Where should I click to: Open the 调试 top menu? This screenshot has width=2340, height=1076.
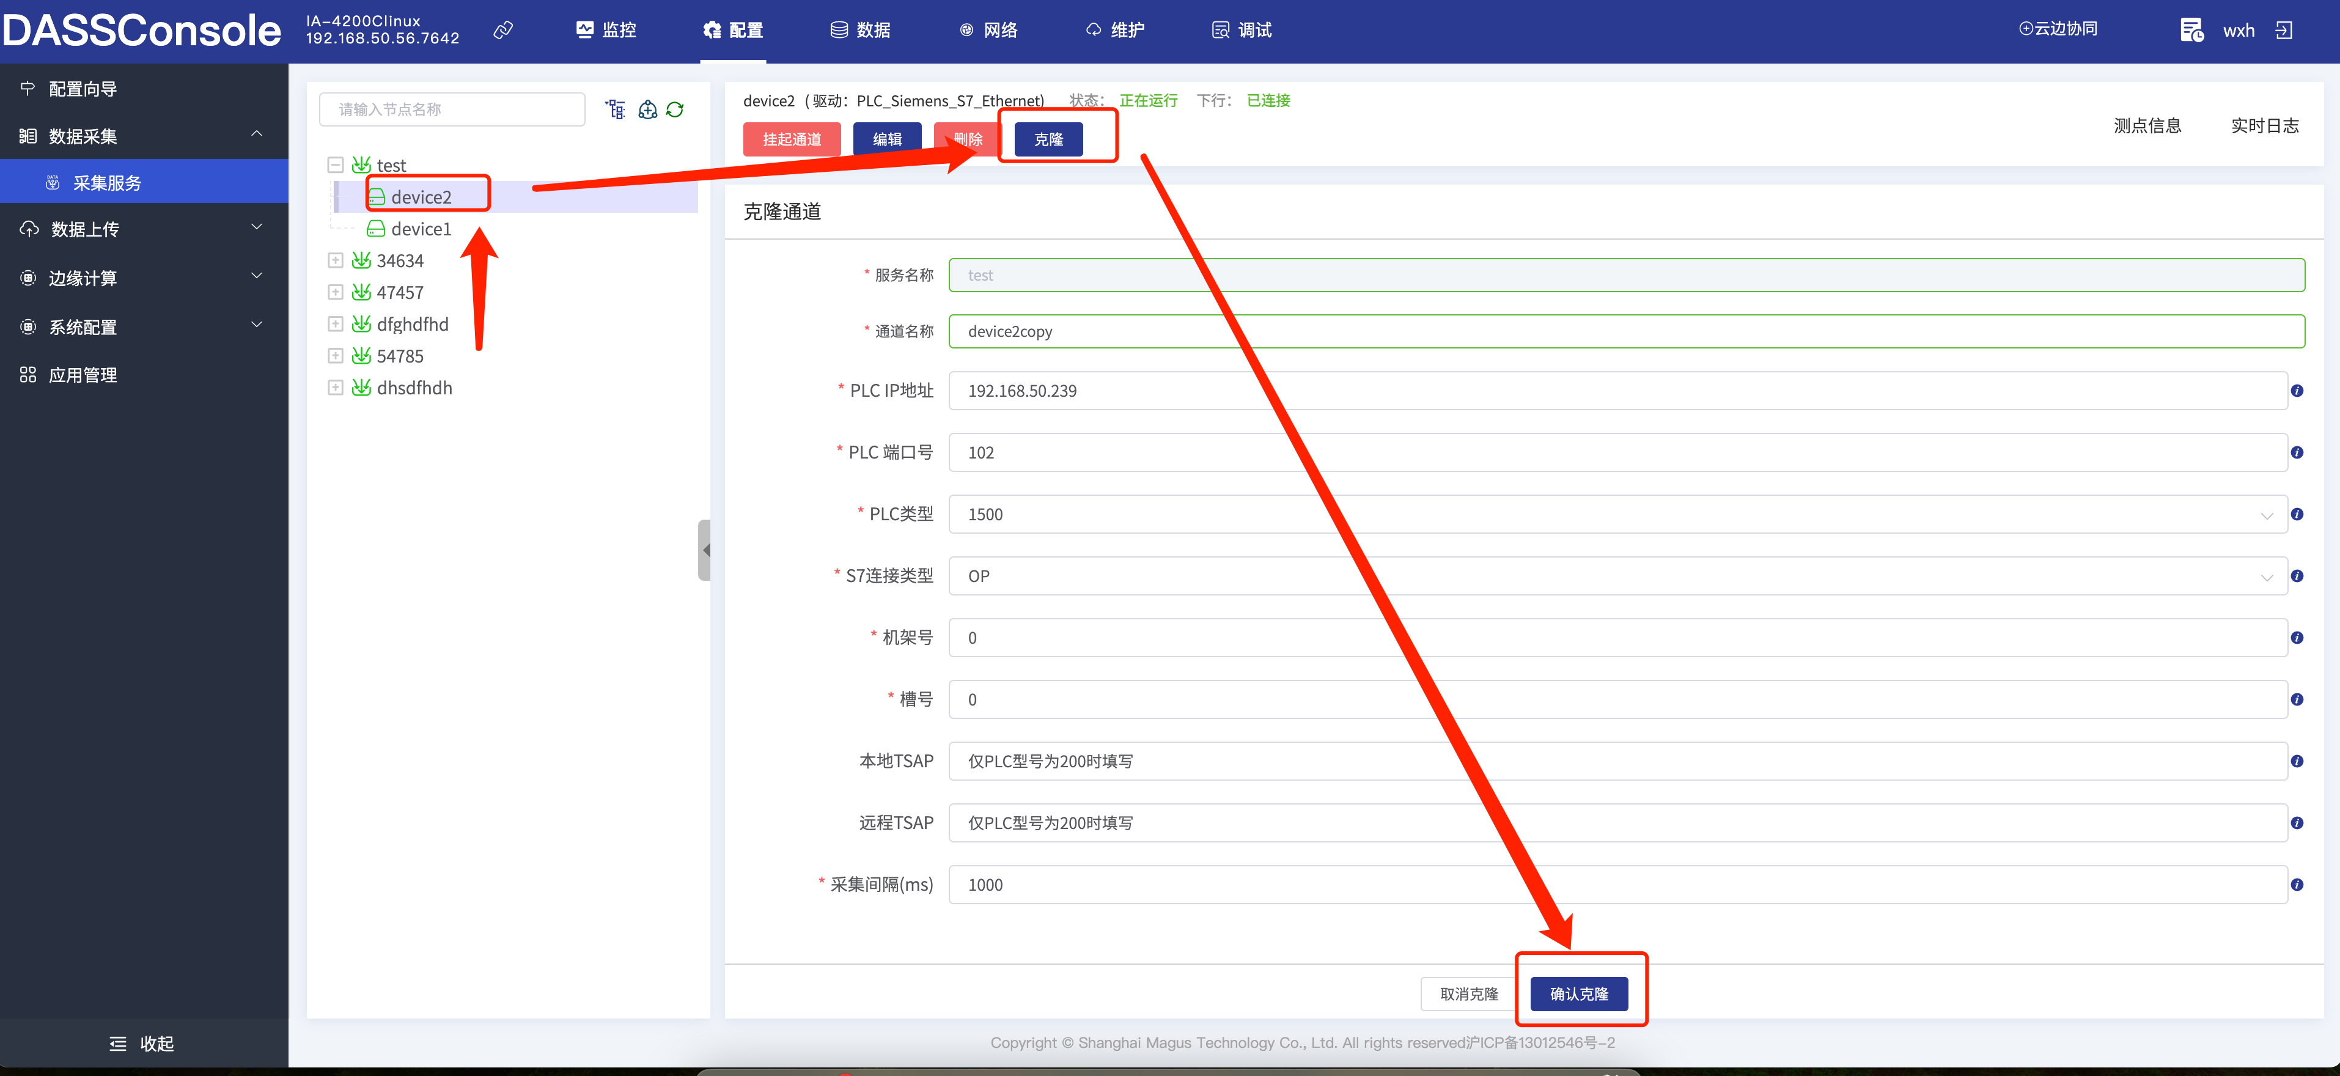(x=1242, y=30)
